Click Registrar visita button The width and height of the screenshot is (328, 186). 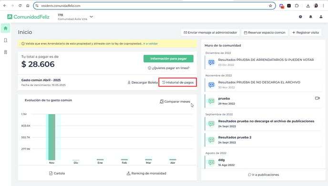point(306,32)
